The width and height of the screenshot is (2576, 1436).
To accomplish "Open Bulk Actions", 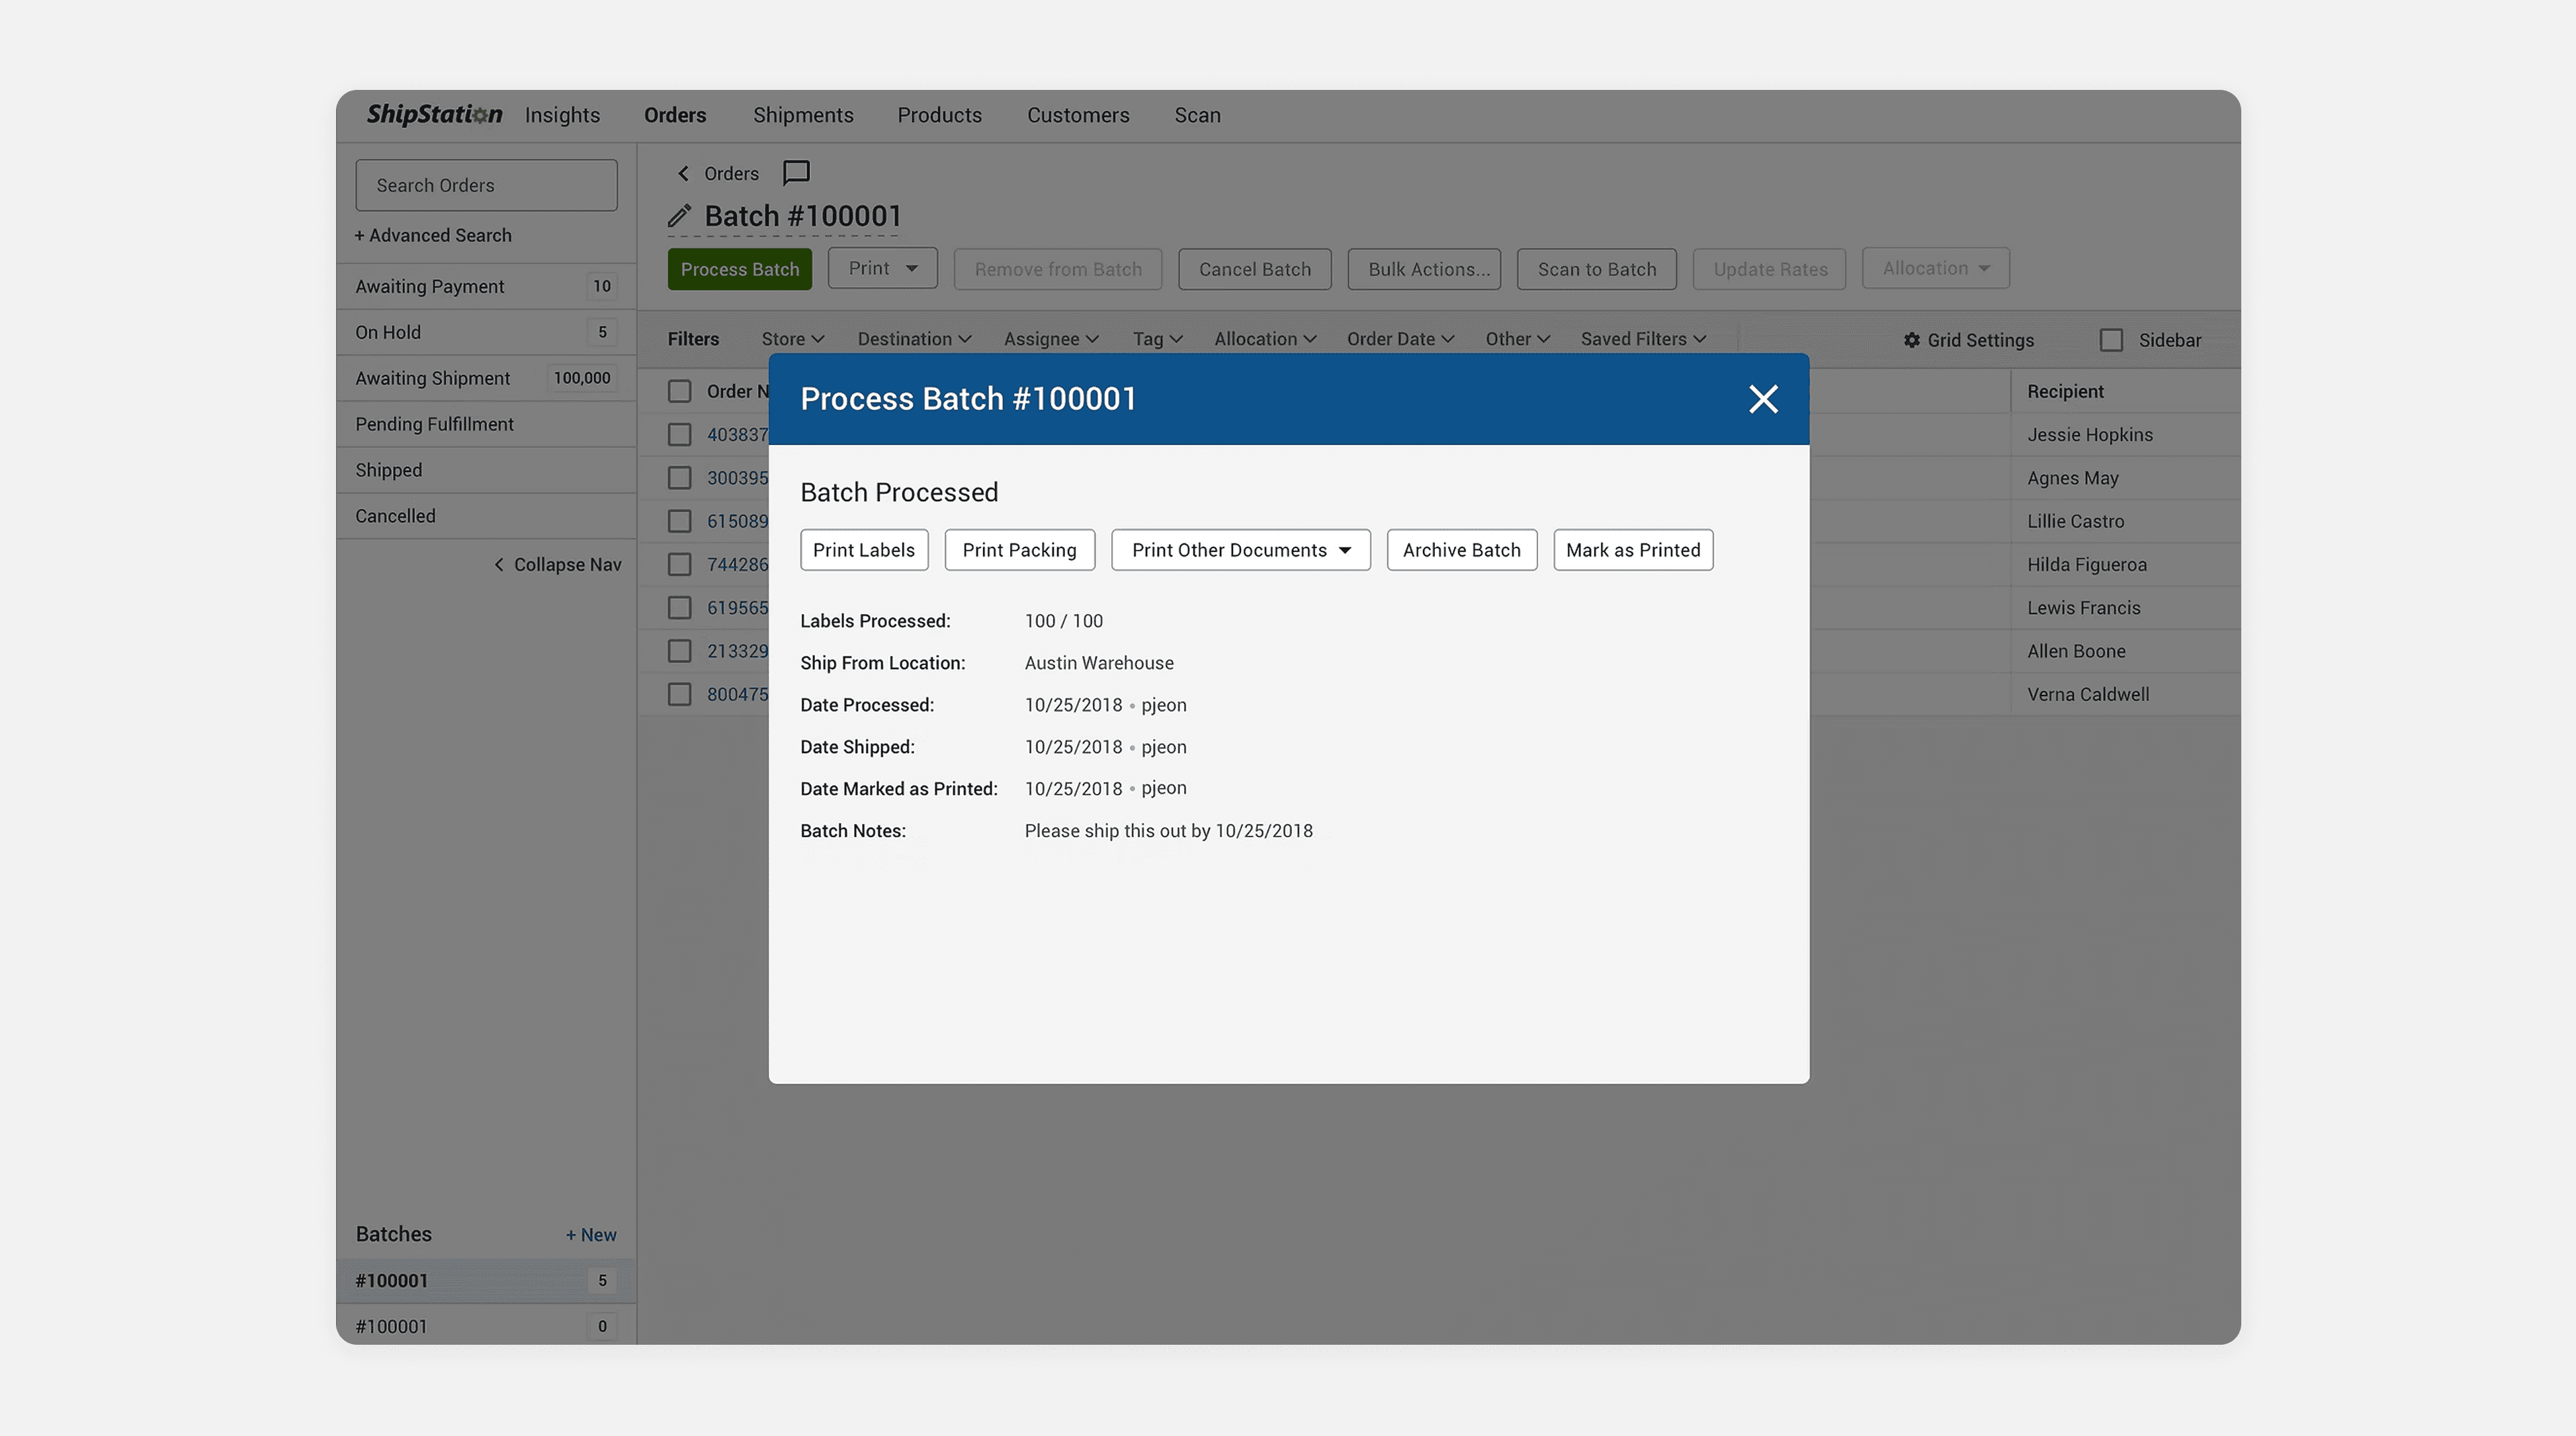I will [x=1424, y=270].
